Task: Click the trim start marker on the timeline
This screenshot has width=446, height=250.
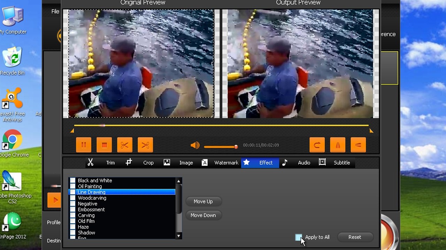Action: [x=72, y=131]
